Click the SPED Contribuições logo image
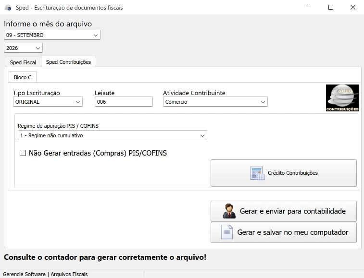The height and width of the screenshot is (278, 364). tap(342, 98)
